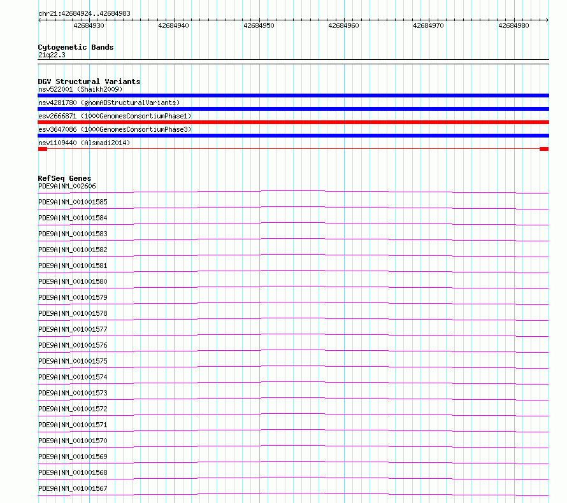567x503 pixels.
Task: Open transcript PDE9A|NM_001001567
Action: coord(73,488)
